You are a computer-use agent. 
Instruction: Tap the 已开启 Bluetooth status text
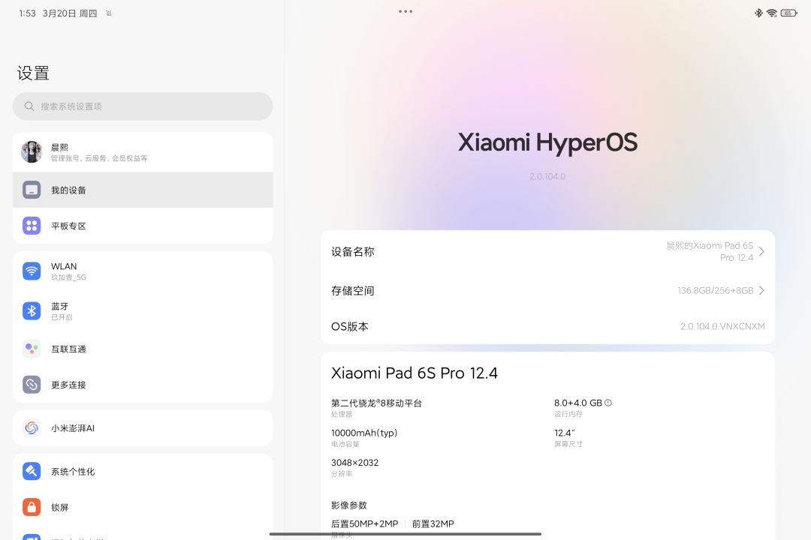click(x=62, y=317)
